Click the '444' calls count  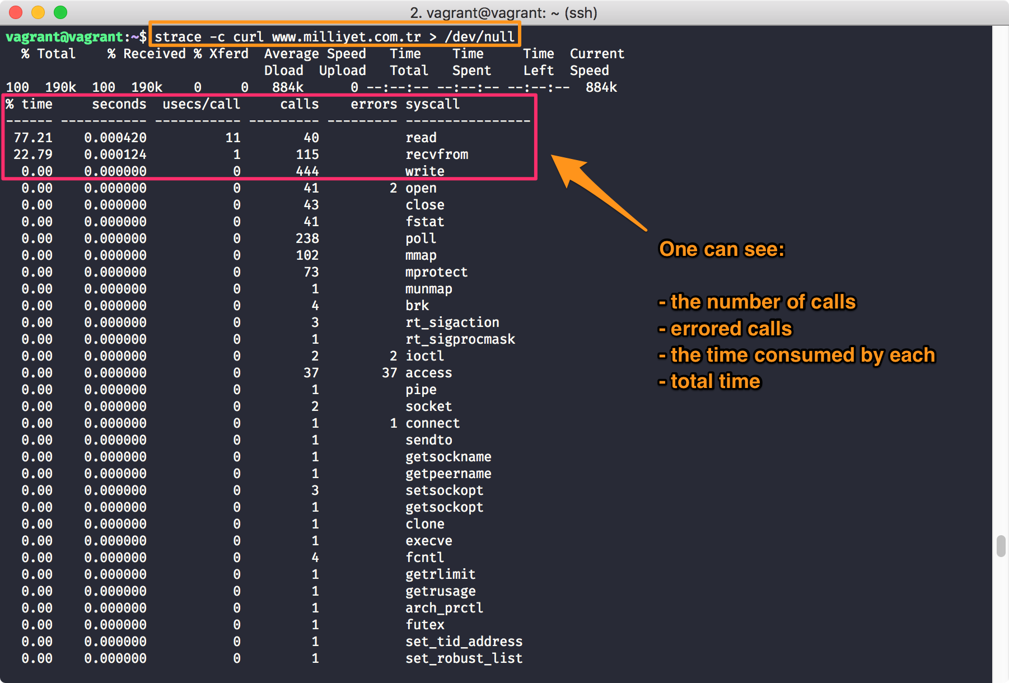click(x=307, y=171)
